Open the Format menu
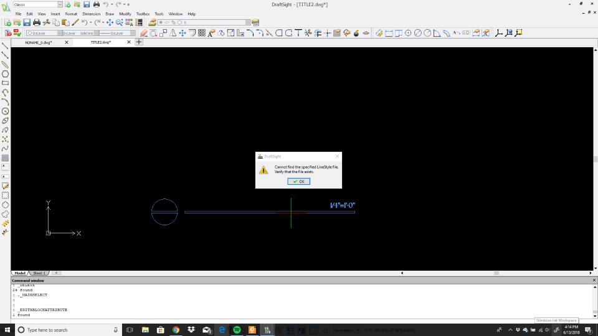Image resolution: width=598 pixels, height=336 pixels. pos(71,14)
